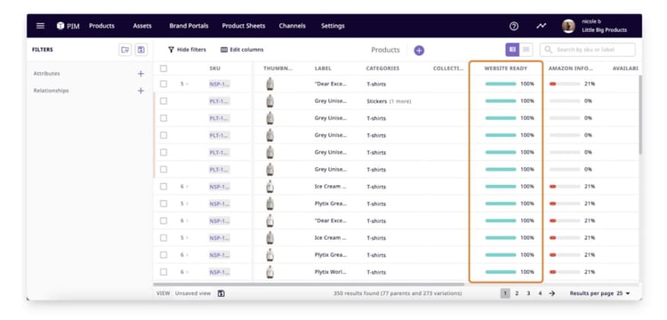Expand the 6-variation Plytix Grea... row
Screen dimensions: 667x320
tap(184, 255)
